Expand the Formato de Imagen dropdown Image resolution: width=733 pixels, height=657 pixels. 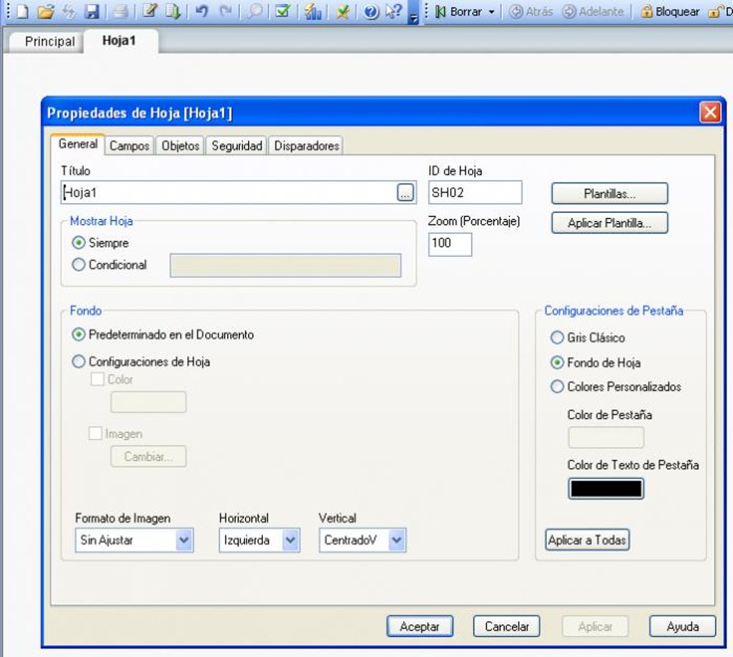click(184, 541)
